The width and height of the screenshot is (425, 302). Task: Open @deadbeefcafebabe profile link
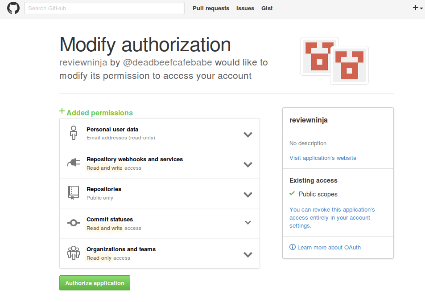point(168,62)
